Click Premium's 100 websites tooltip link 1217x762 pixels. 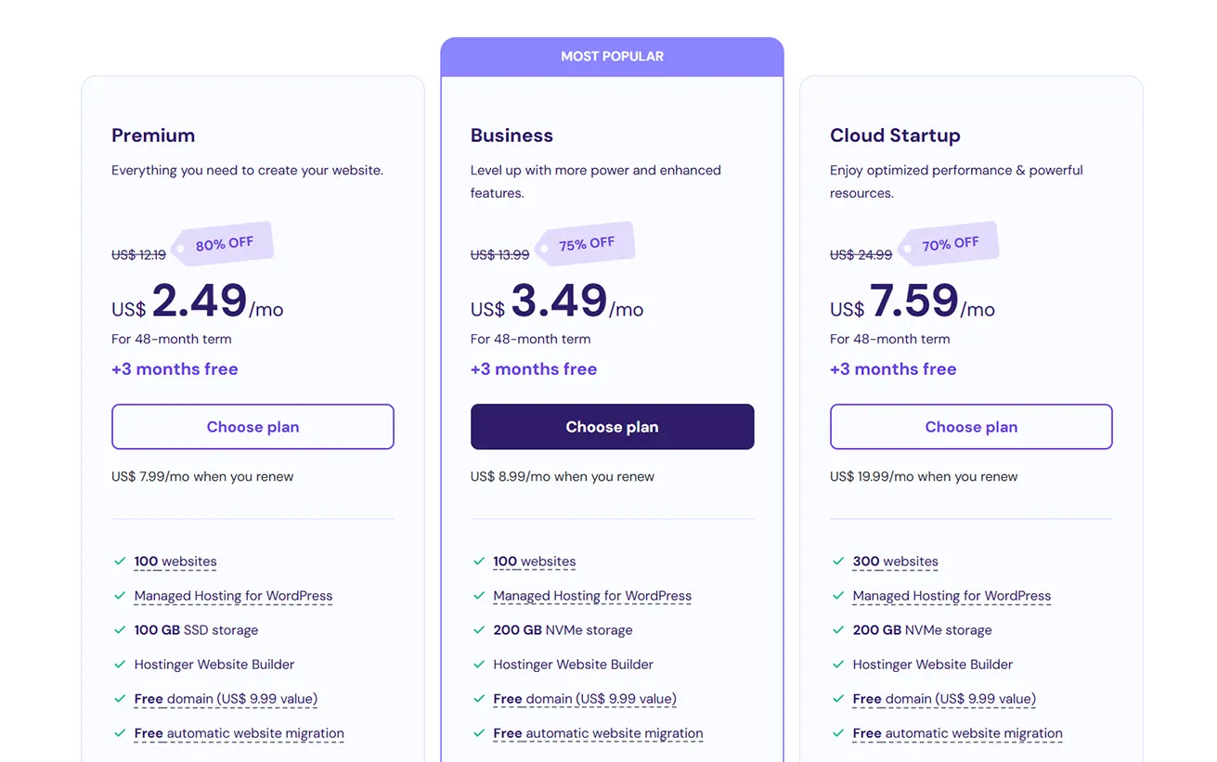click(x=175, y=562)
